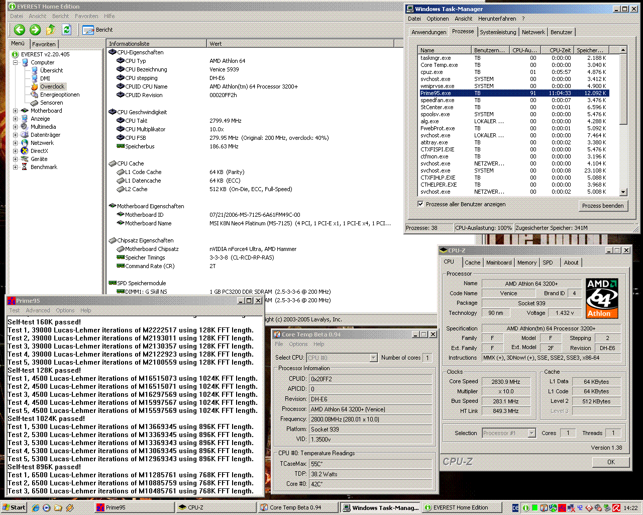Click the CPU-Z taskbar button
This screenshot has width=643, height=515.
[x=216, y=507]
